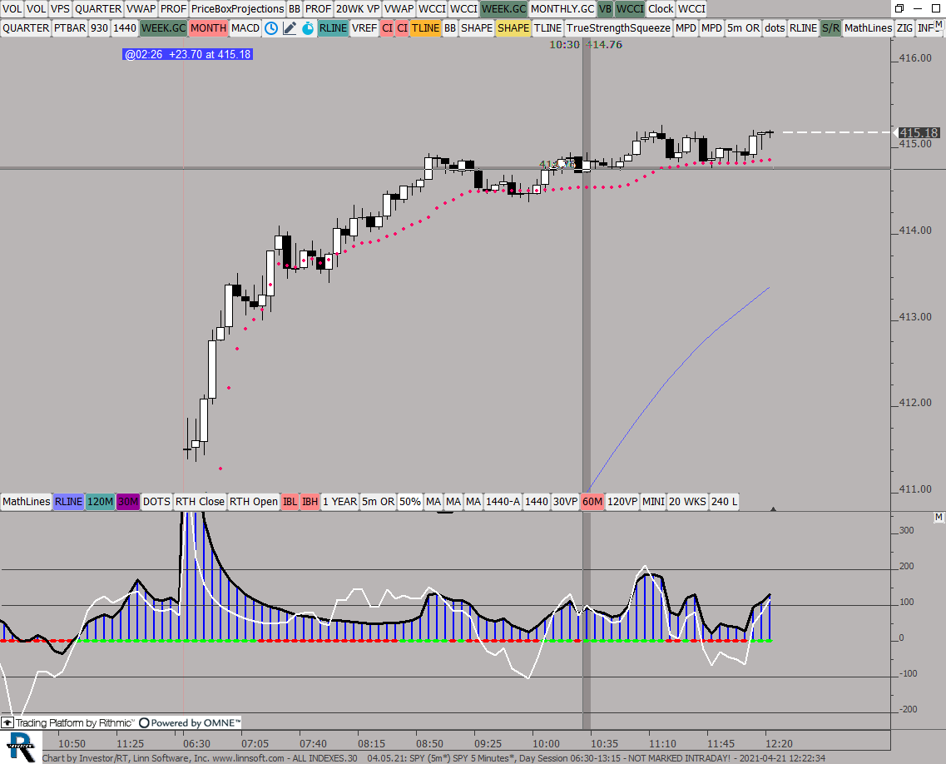Screen dimensions: 946x764
Task: Click the 413.00 price axis label
Action: click(x=915, y=317)
